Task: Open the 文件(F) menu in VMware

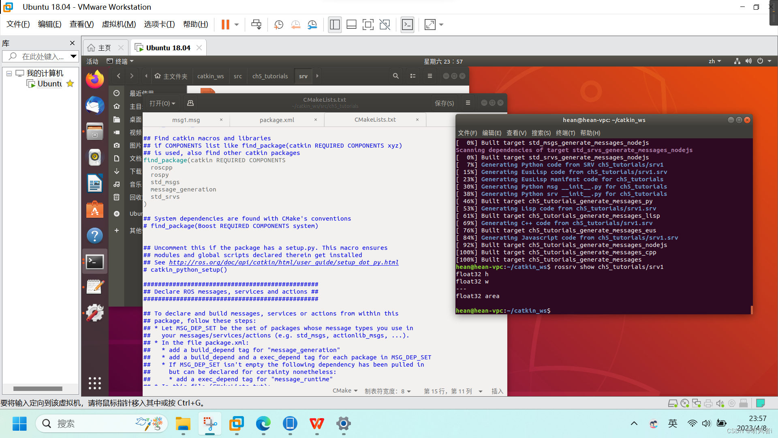Action: pos(18,24)
